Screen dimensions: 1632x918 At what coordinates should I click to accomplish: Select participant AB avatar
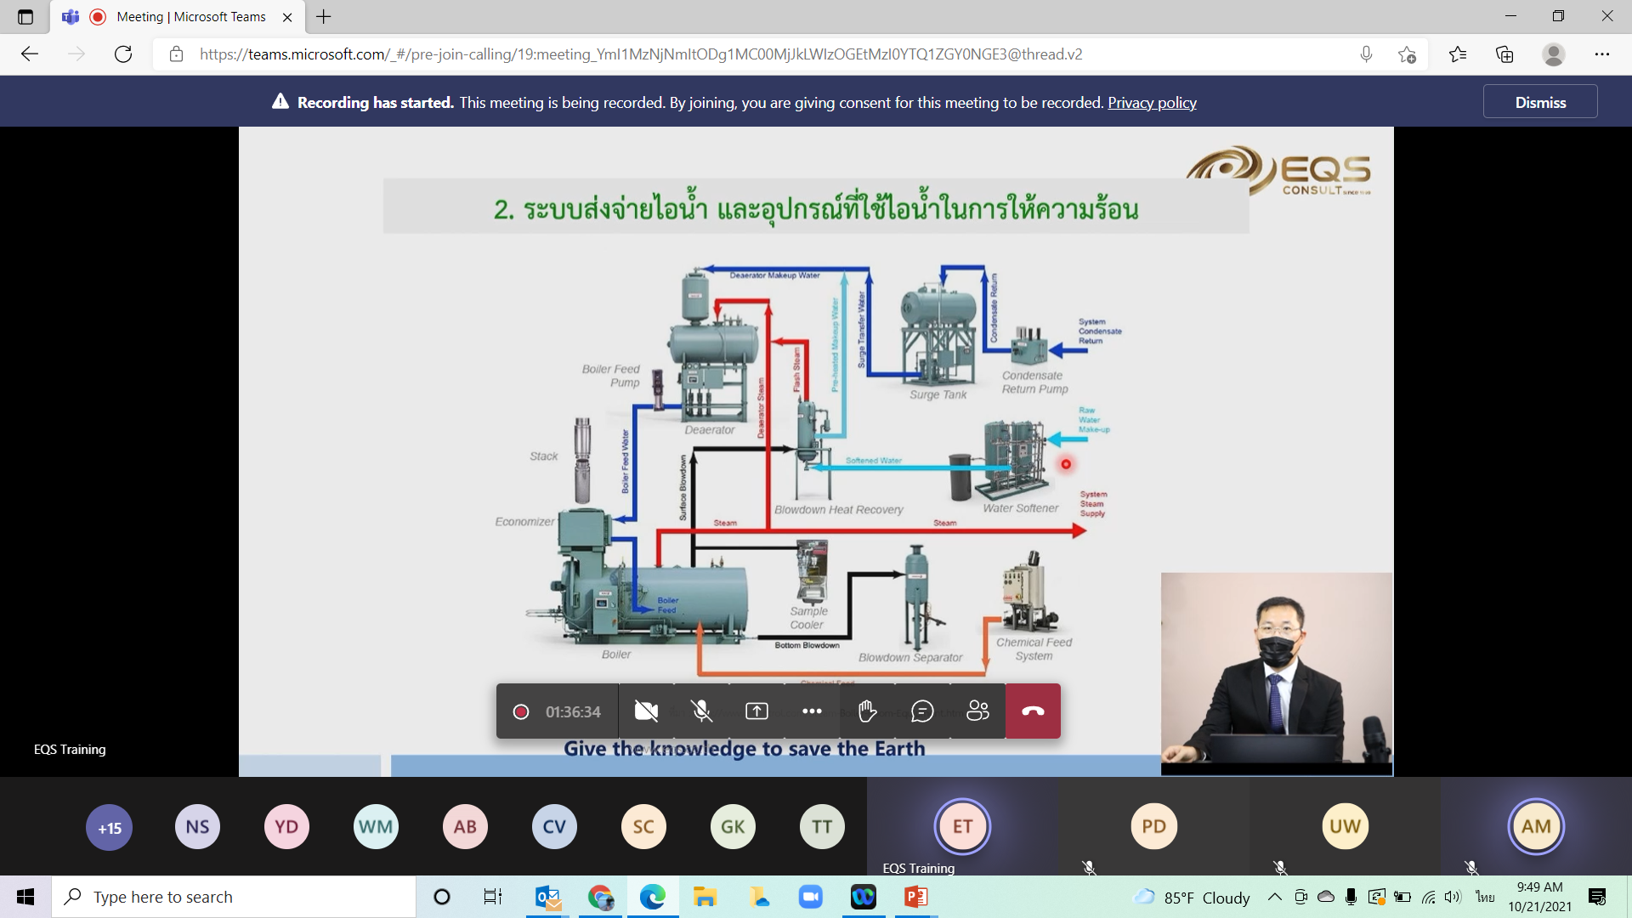[465, 827]
